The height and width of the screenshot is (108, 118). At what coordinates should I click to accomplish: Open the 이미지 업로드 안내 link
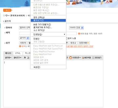[x=80, y=46]
